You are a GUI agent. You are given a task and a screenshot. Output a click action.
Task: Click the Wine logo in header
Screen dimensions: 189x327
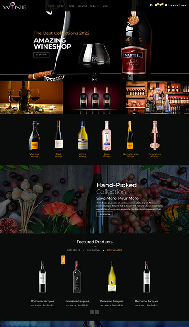14,6
